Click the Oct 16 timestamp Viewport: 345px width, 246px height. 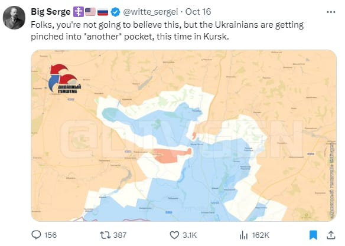[x=198, y=12]
